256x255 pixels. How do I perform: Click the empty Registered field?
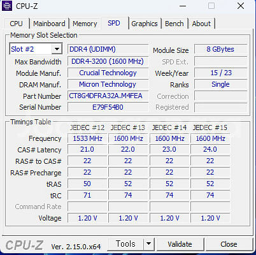pos(220,107)
